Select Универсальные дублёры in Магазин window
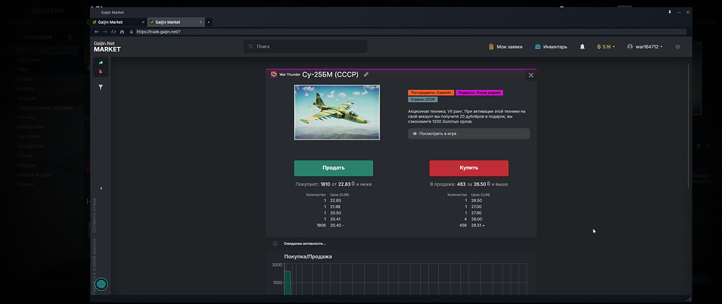722x304 pixels. pyautogui.click(x=45, y=108)
